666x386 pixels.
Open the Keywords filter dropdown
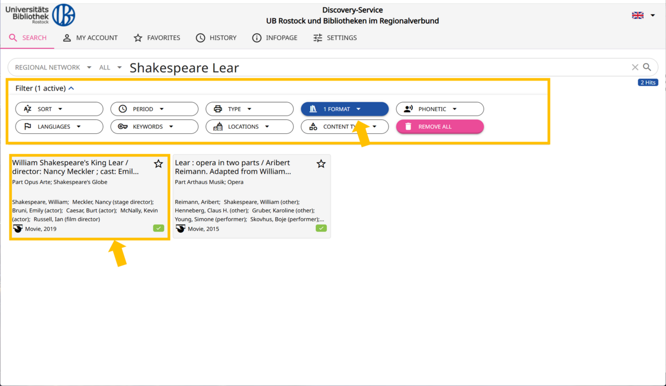pyautogui.click(x=154, y=127)
